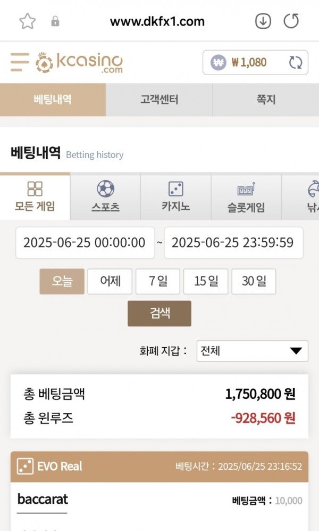The image size is (319, 531).
Task: Open the start date picker field
Action: click(x=85, y=243)
